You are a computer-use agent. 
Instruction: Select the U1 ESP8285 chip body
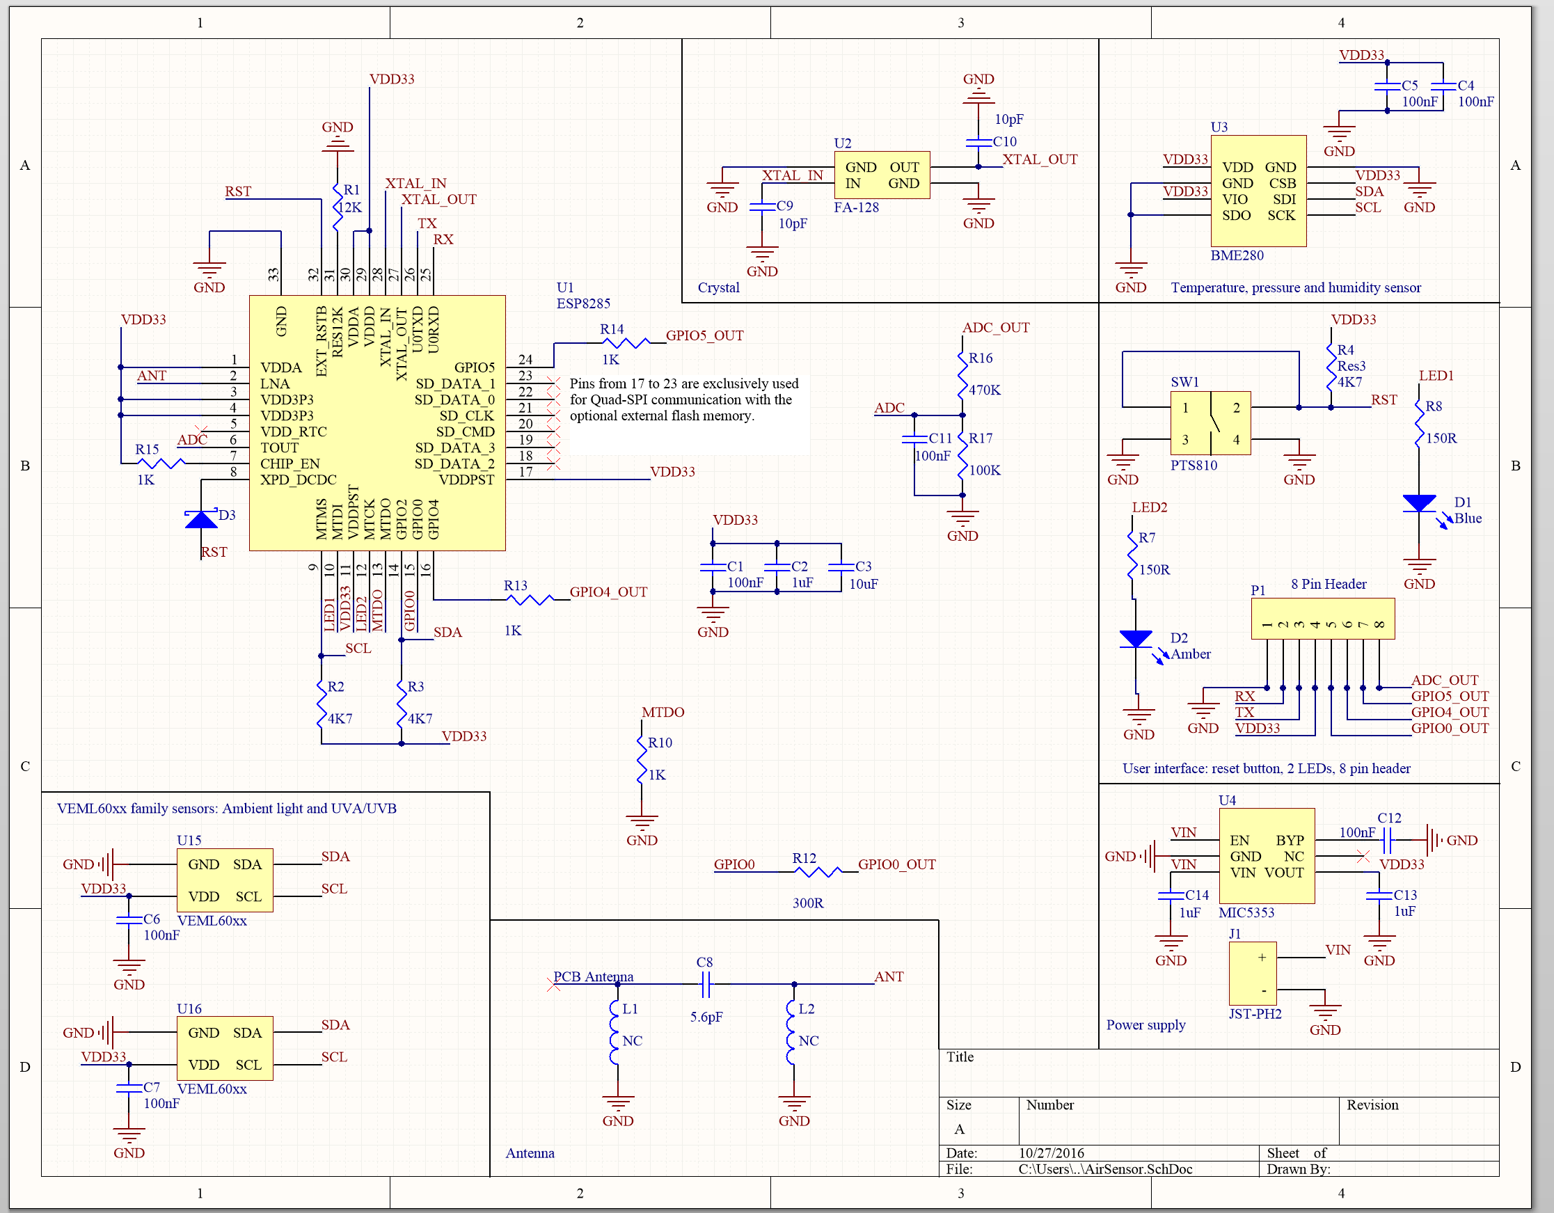[x=377, y=422]
